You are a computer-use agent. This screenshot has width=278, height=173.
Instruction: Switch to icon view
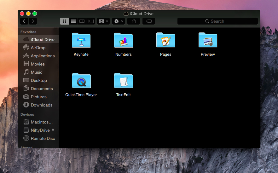[x=65, y=21]
